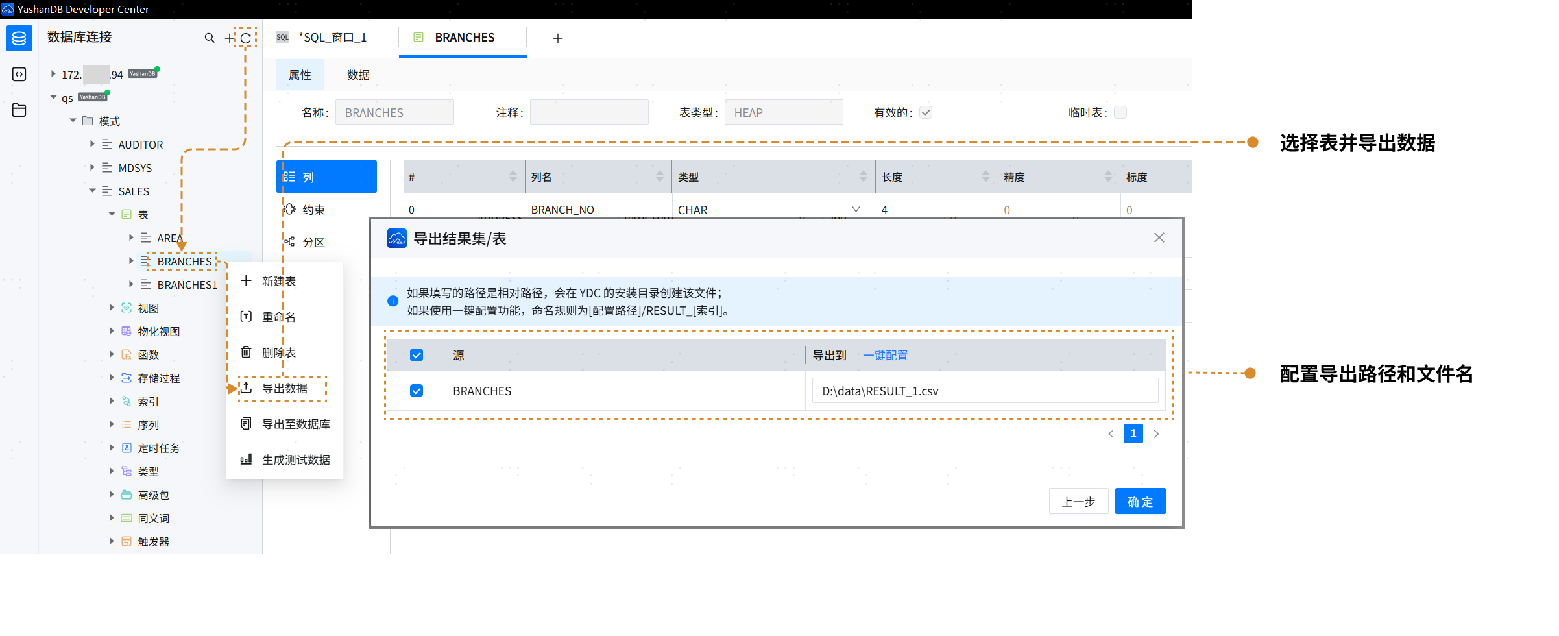Click the one-click configuration link

click(x=885, y=356)
